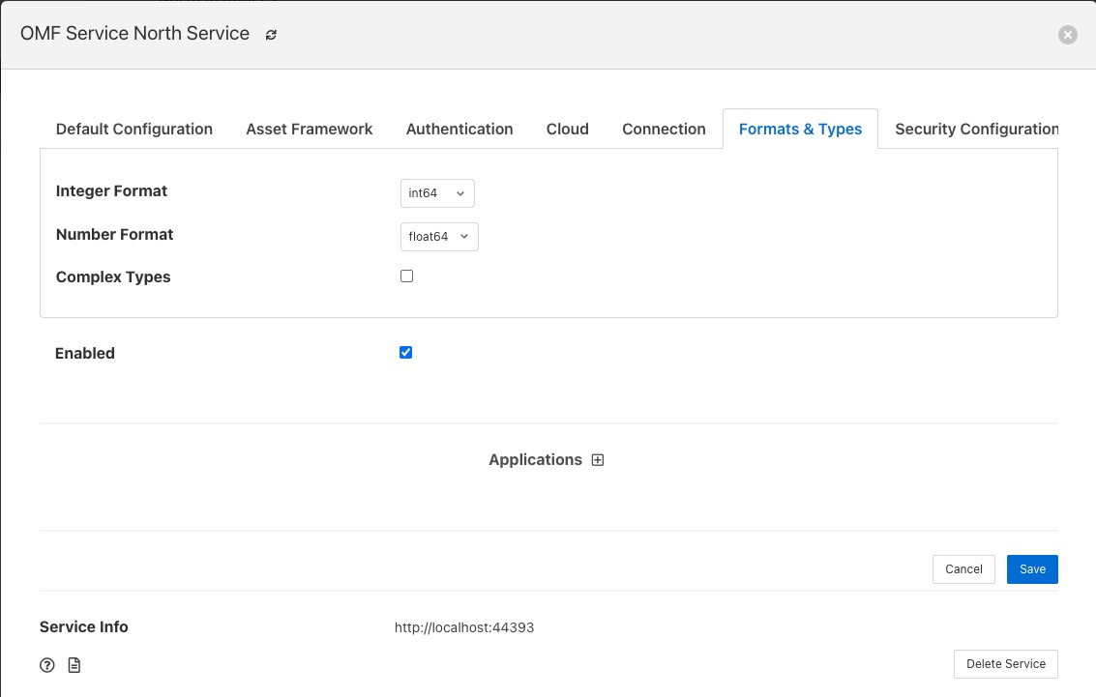Toggle the Complex Types checkbox

(406, 276)
